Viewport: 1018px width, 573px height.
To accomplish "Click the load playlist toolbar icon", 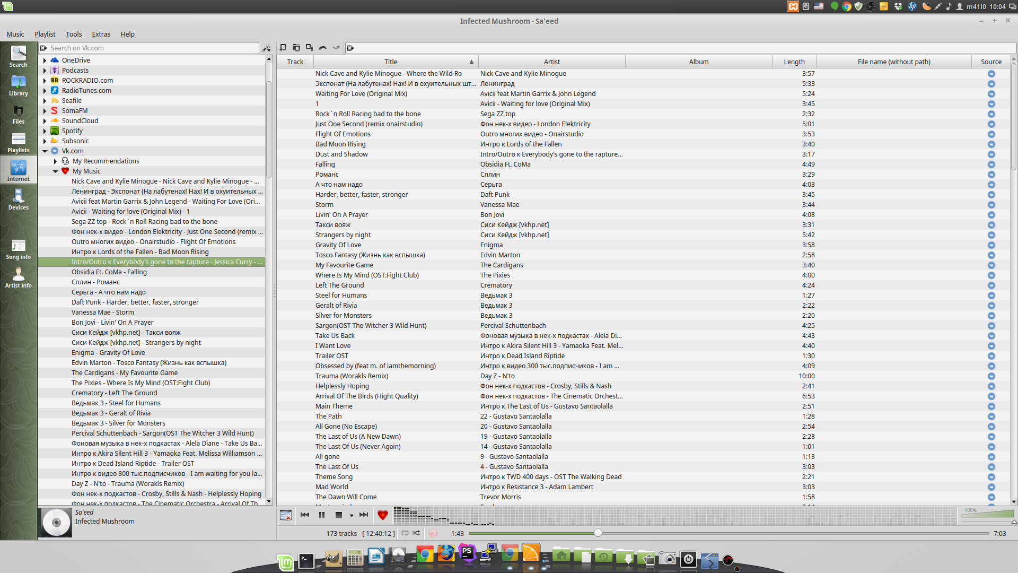I will tap(296, 48).
